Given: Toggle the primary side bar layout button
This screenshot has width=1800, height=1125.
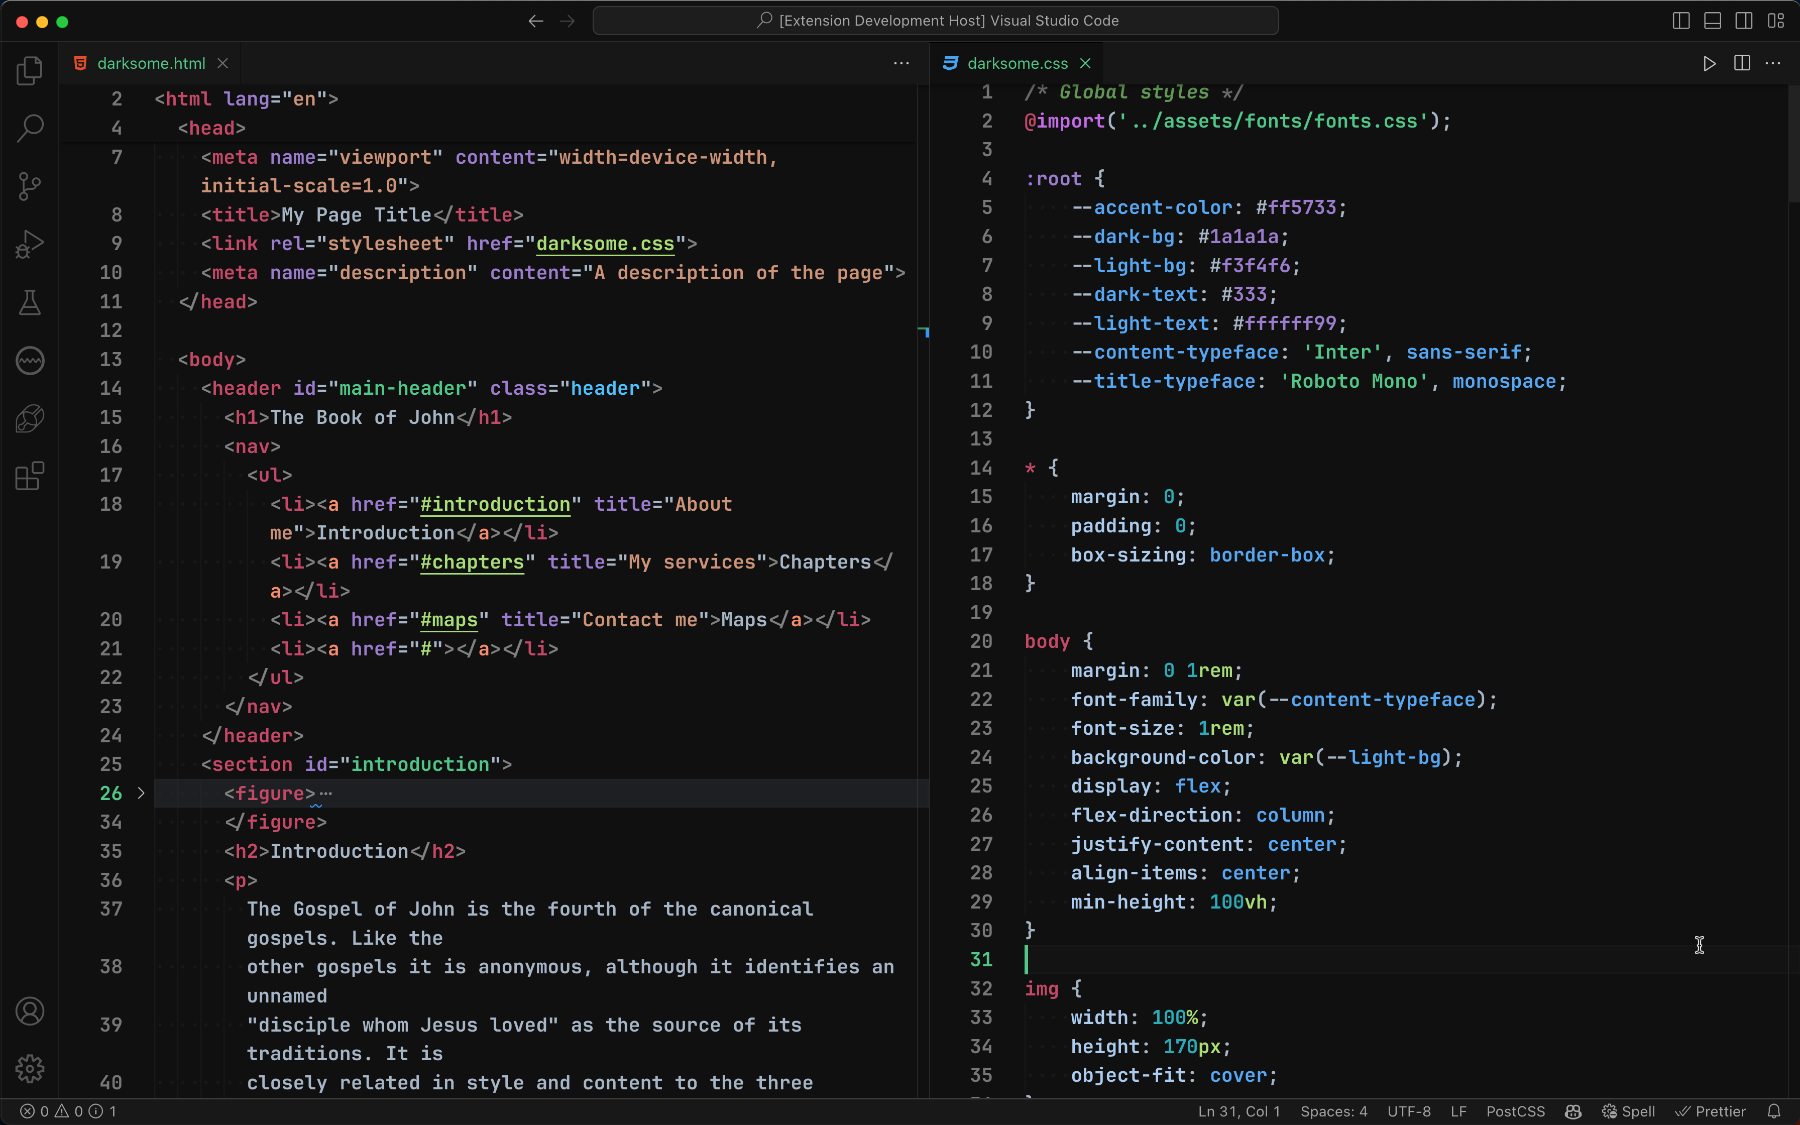Looking at the screenshot, I should click(1681, 21).
